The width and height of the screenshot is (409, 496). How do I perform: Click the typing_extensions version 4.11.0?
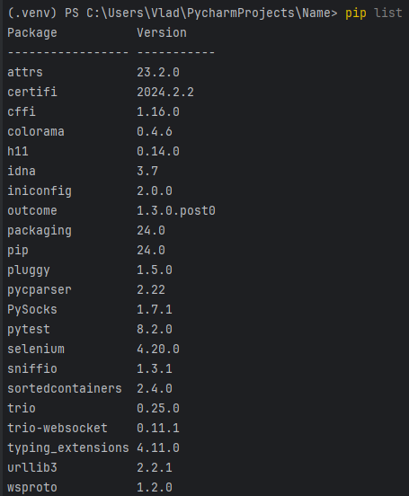pyautogui.click(x=158, y=447)
